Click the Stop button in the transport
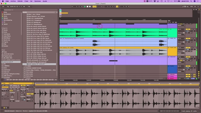 [x=87, y=7]
